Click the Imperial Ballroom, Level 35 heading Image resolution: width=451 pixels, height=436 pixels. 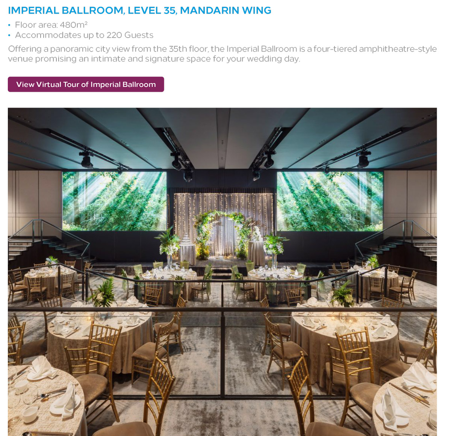pos(139,10)
